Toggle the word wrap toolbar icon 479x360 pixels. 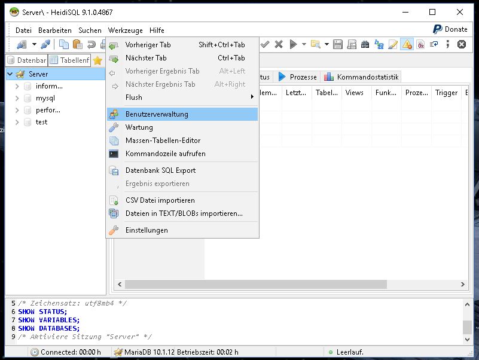point(434,45)
